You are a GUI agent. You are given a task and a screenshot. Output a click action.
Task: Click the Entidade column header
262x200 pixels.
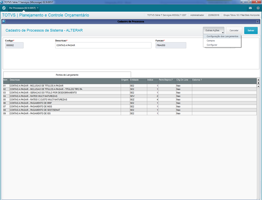tap(138, 81)
